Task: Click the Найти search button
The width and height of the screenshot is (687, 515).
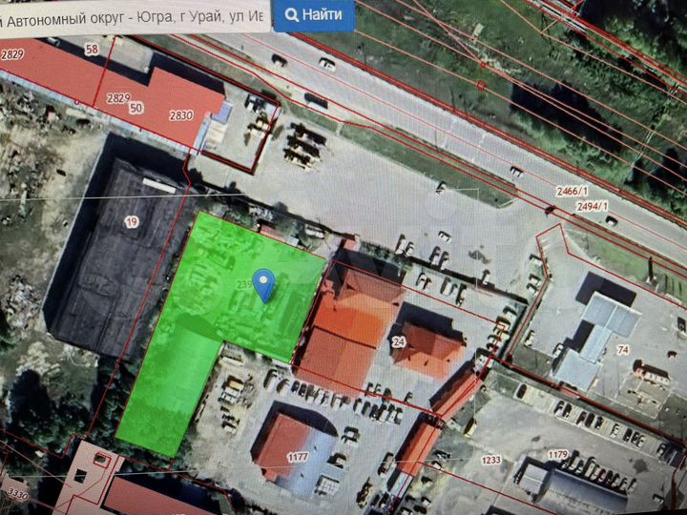Action: pos(314,15)
